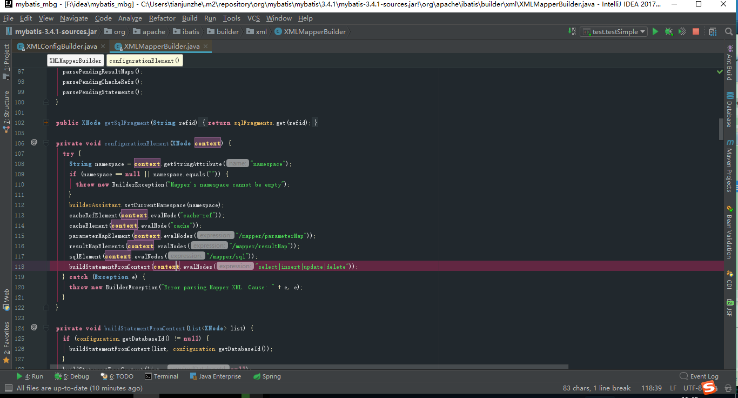Toggle the Terminal tool window

click(161, 376)
